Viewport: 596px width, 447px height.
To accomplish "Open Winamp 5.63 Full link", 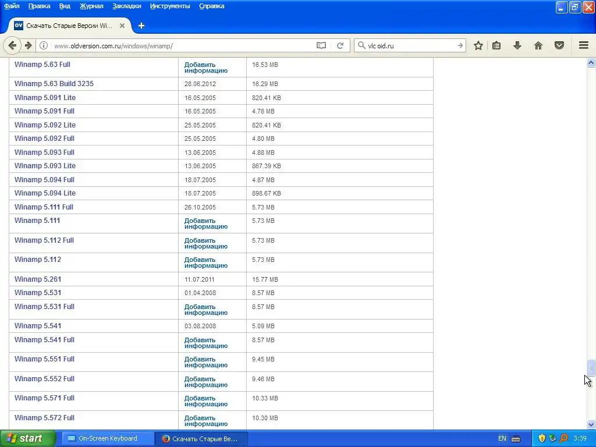I will [x=42, y=64].
